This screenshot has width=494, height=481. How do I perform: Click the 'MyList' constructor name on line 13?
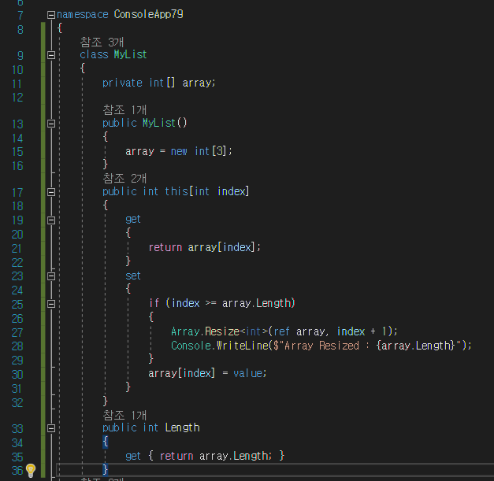tap(159, 123)
